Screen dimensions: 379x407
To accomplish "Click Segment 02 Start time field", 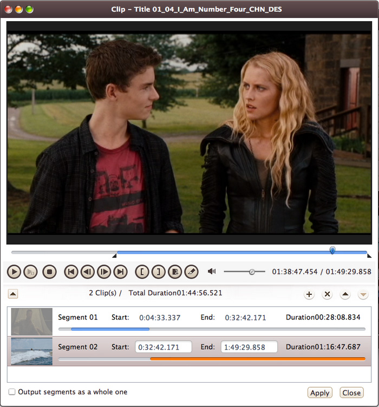I will pos(164,347).
